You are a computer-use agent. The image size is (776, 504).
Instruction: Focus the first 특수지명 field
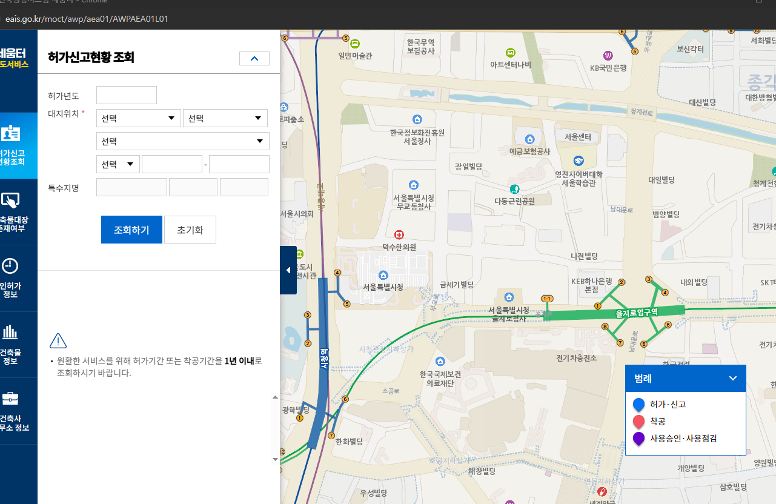131,187
